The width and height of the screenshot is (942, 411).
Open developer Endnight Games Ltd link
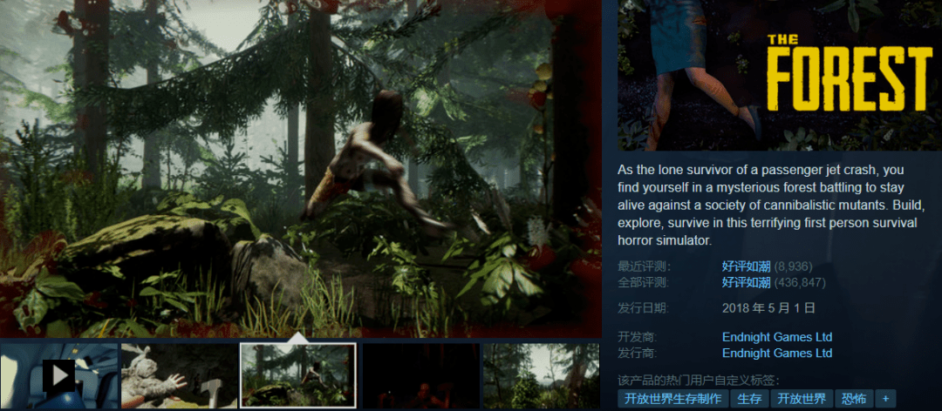point(777,337)
